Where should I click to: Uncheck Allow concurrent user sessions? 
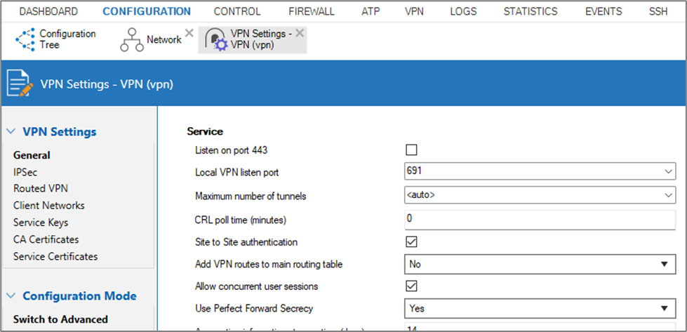[x=411, y=286]
